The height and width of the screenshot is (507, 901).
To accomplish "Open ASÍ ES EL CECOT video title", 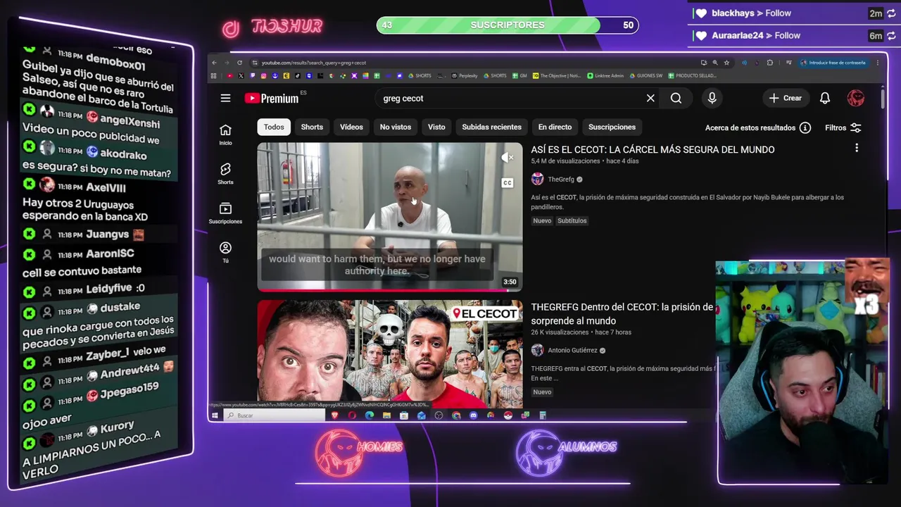I will pyautogui.click(x=653, y=149).
